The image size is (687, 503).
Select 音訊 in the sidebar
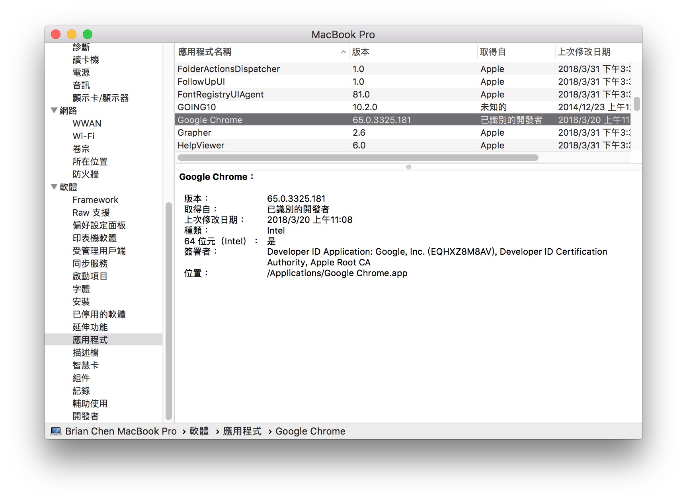pos(81,85)
